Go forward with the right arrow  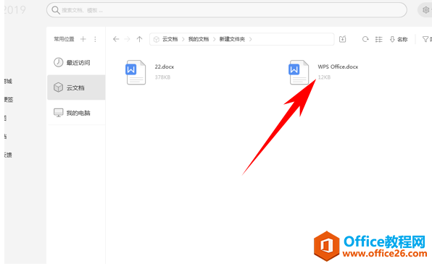tap(127, 39)
